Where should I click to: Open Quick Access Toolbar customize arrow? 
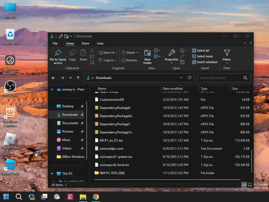tap(71, 36)
